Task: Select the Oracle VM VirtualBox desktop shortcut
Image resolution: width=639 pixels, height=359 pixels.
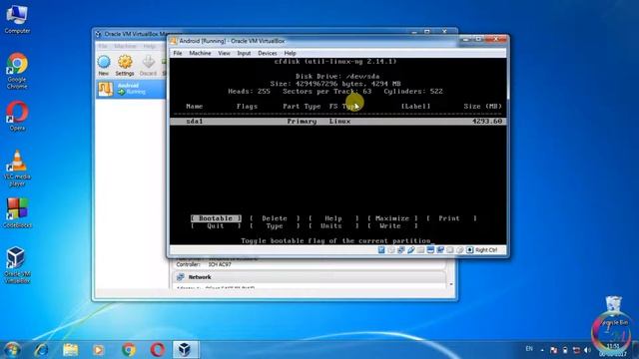Action: point(17,265)
